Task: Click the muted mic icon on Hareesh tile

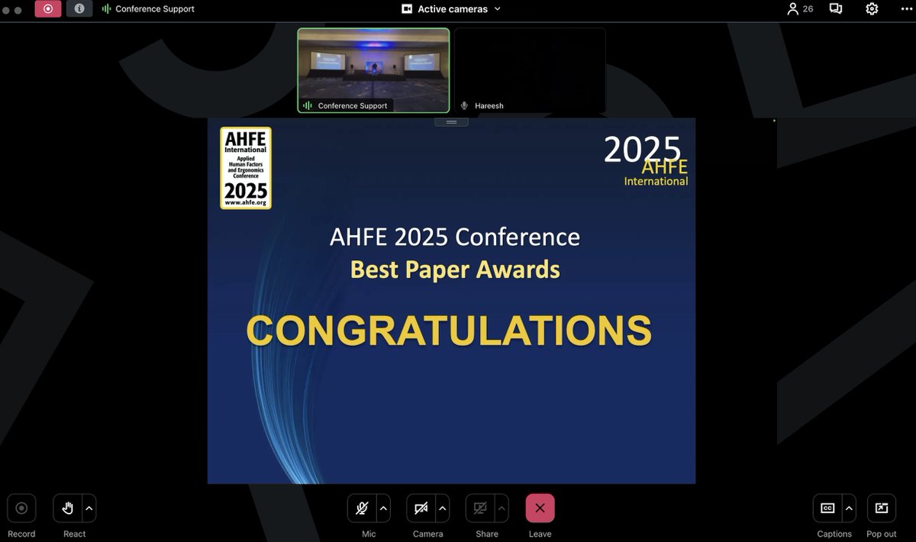Action: coord(464,105)
